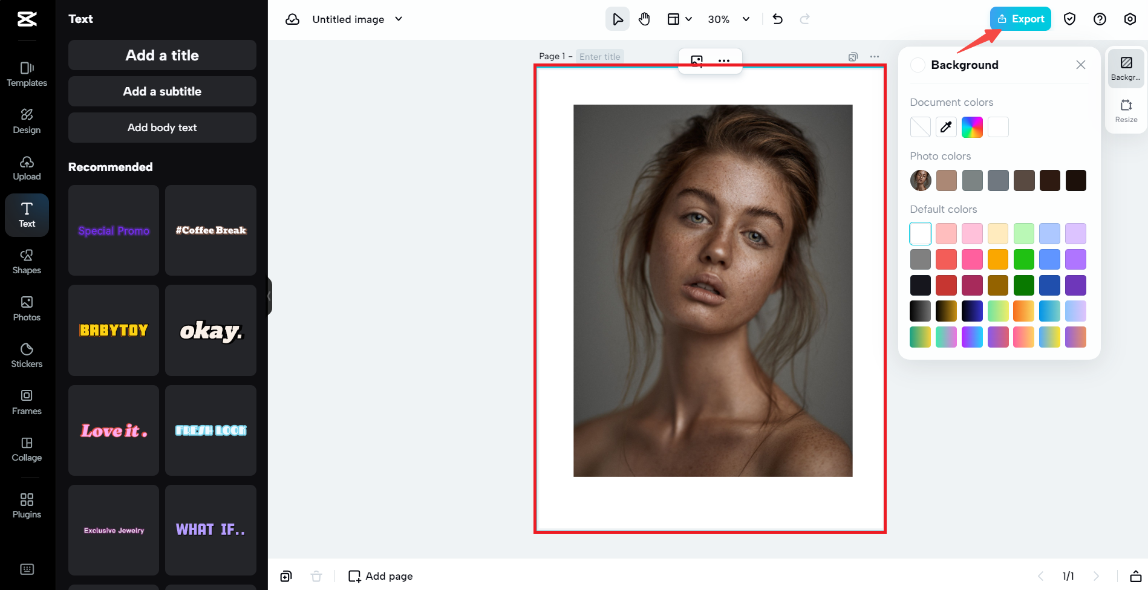
Task: Go to the previous page arrow
Action: (x=1041, y=576)
